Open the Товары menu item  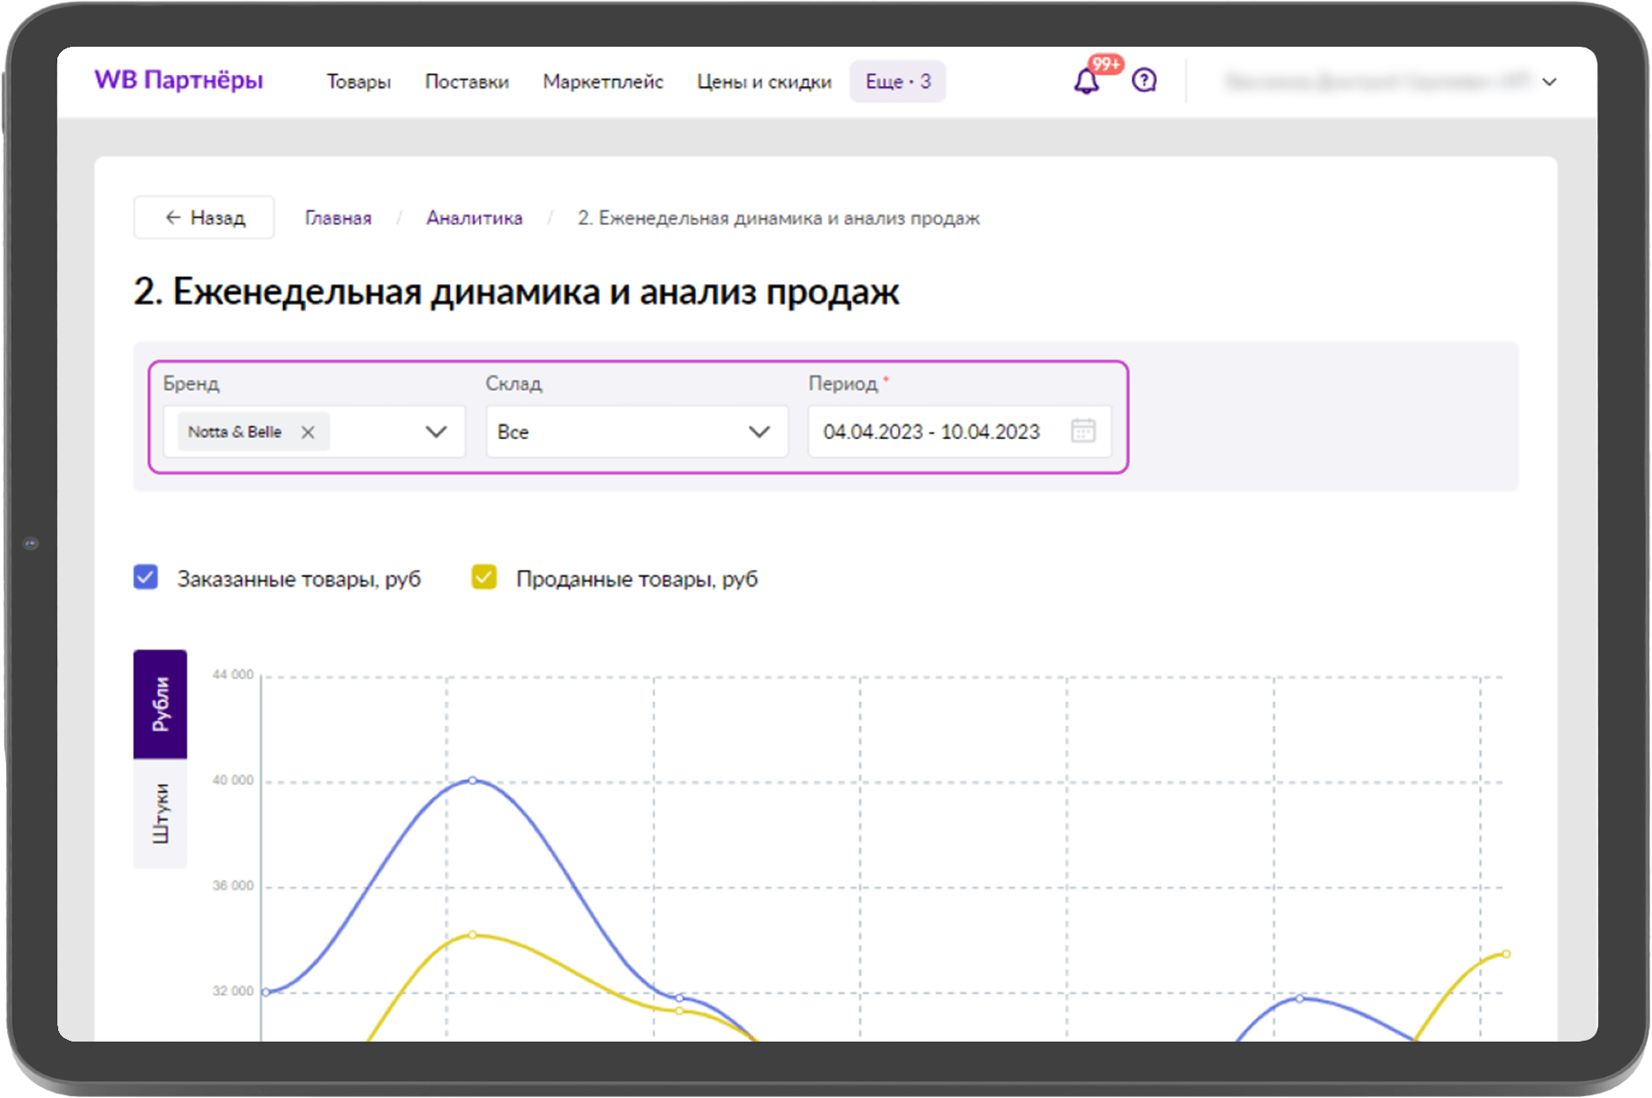[358, 81]
